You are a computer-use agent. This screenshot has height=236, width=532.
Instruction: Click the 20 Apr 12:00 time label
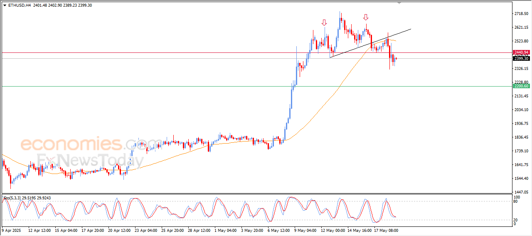(x=120, y=230)
